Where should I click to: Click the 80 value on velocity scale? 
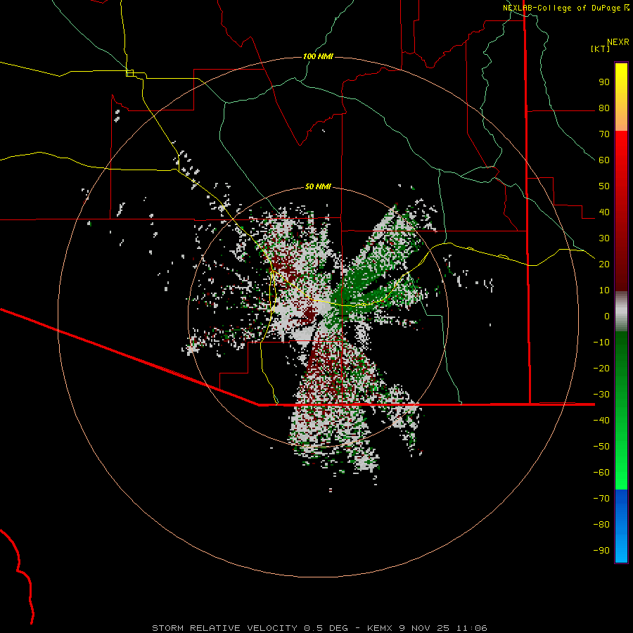click(604, 108)
